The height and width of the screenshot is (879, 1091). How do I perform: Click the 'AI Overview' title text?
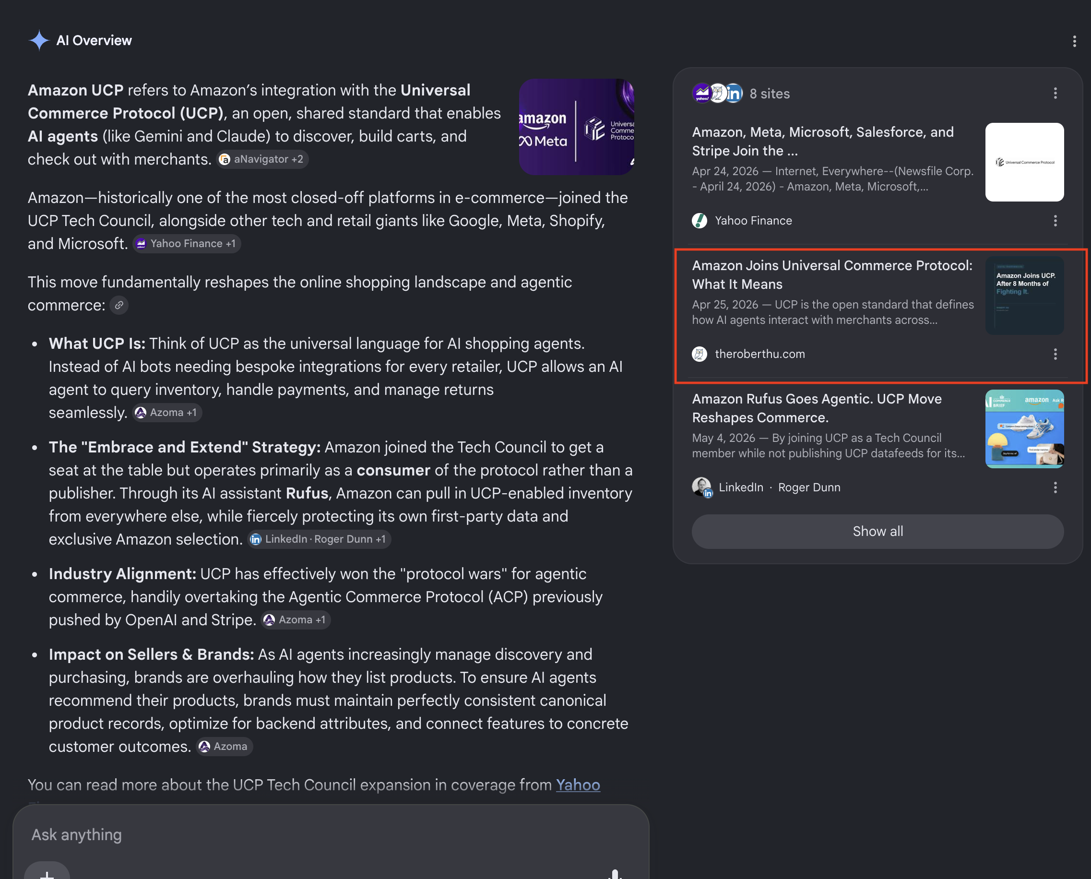94,40
